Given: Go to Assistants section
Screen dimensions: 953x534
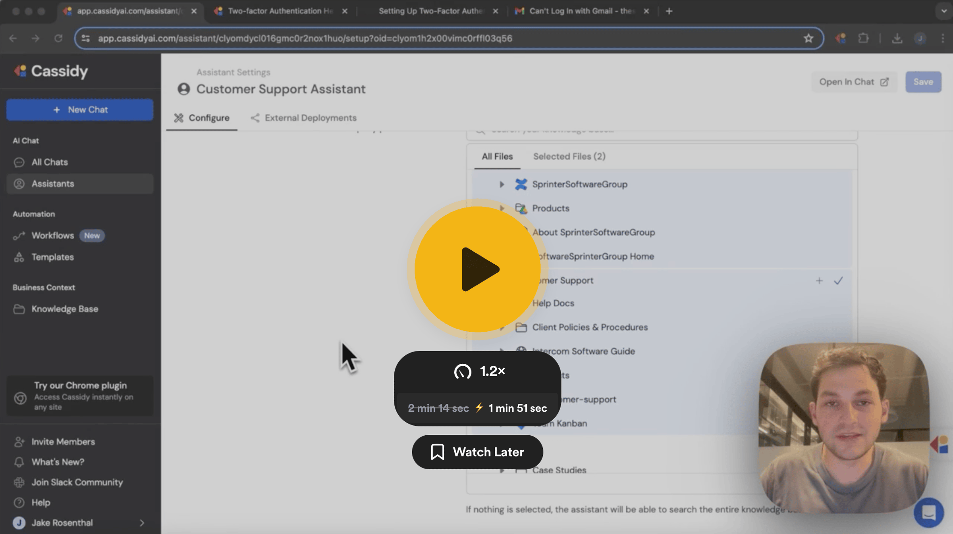Looking at the screenshot, I should tap(80, 184).
